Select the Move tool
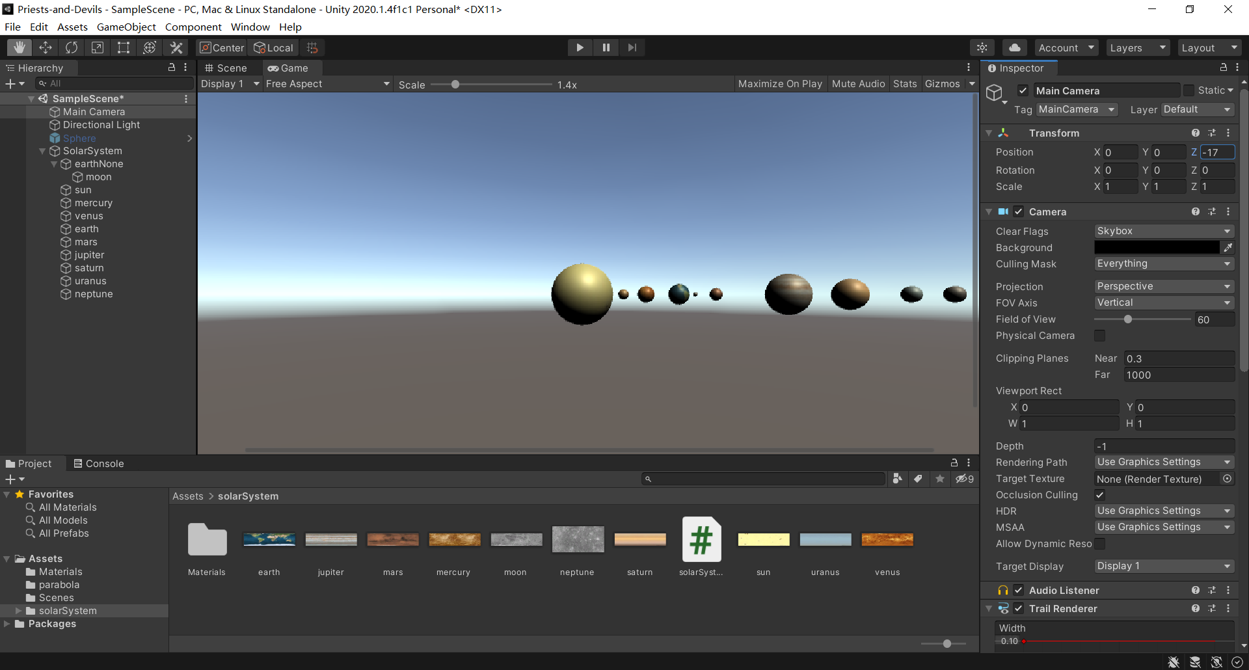1249x670 pixels. point(46,47)
